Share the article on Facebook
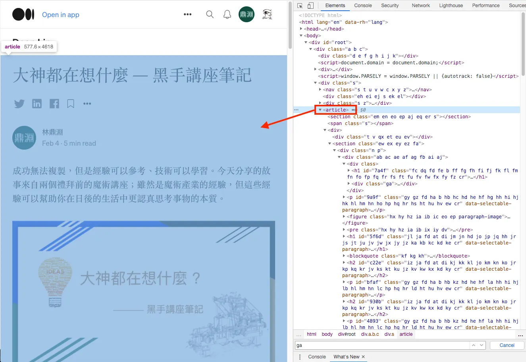The height and width of the screenshot is (362, 526). pyautogui.click(x=54, y=104)
